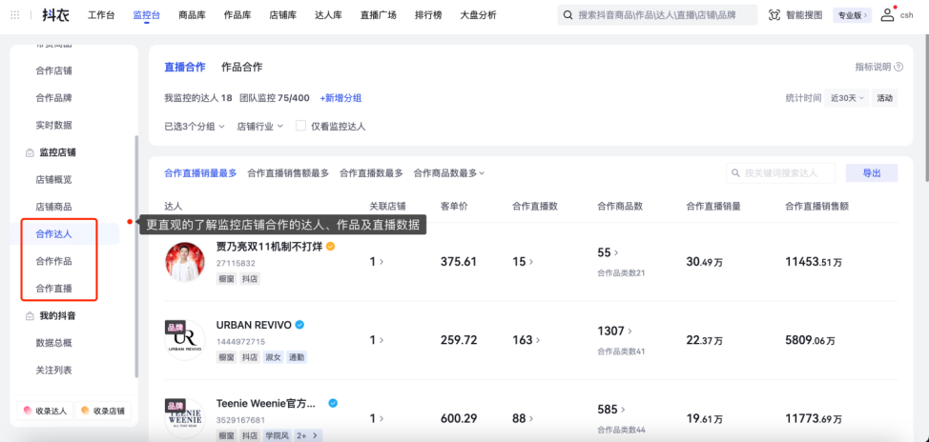Open the 合作商品数最多 sort dropdown

449,172
